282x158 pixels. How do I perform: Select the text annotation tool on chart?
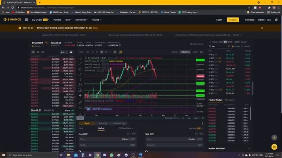[80, 79]
